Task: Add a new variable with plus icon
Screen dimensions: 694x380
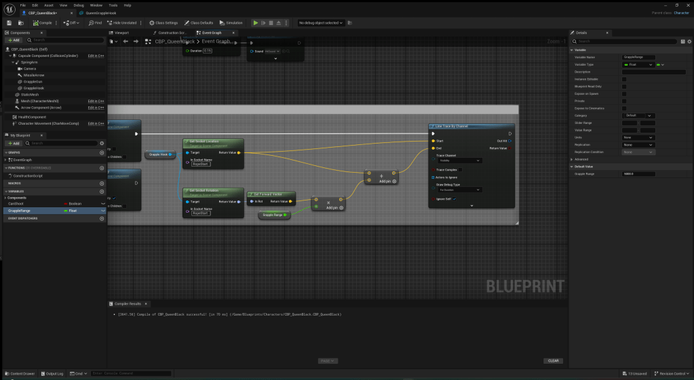Action: 102,191
